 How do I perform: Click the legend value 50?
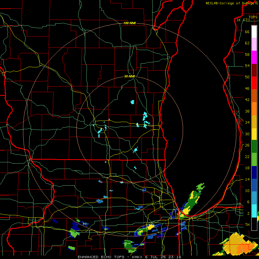[247, 77]
